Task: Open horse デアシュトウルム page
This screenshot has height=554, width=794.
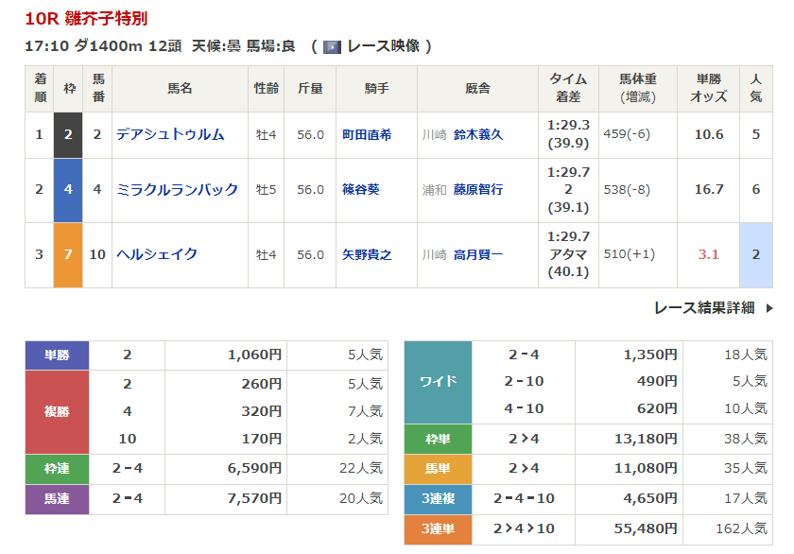Action: tap(170, 135)
